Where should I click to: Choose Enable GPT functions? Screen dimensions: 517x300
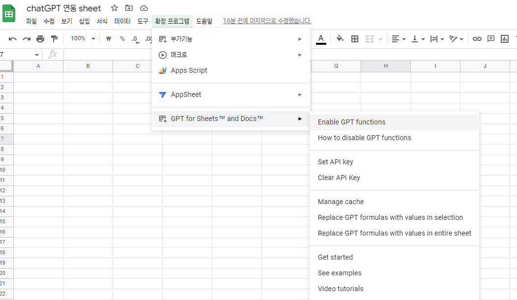click(x=394, y=122)
